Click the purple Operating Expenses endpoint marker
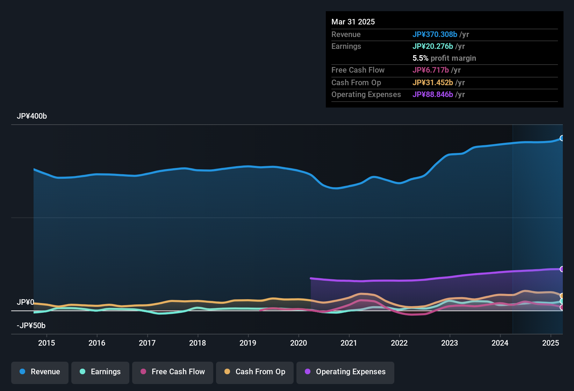 point(562,269)
